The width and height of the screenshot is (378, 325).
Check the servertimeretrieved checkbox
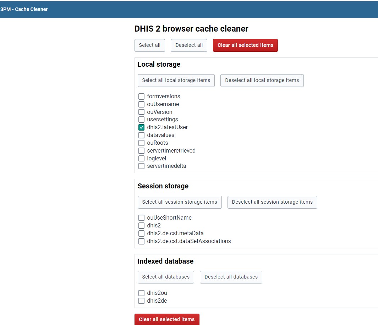(142, 151)
